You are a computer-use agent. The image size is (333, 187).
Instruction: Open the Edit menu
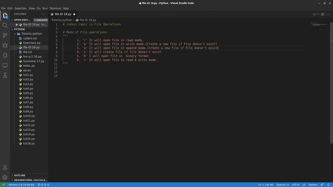click(10, 8)
